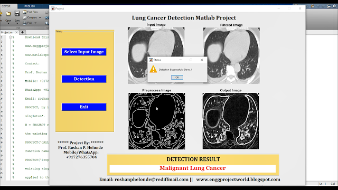338x190 pixels.
Task: Click the Print icon in MATLAB toolbar
Action: [25, 23]
